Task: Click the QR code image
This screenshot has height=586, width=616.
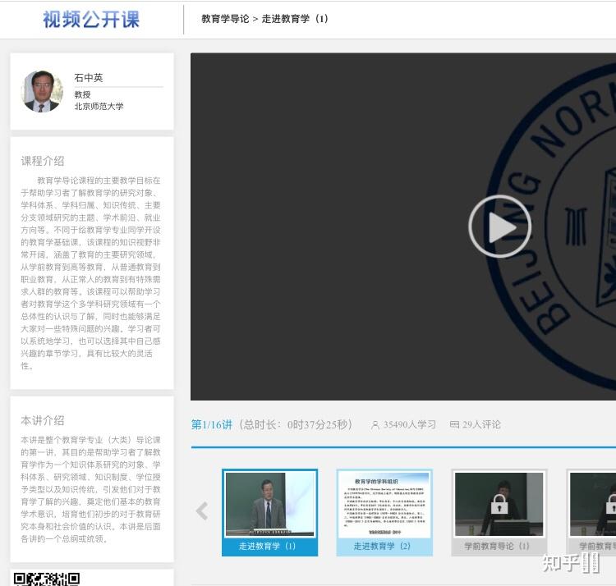Action: 47,579
